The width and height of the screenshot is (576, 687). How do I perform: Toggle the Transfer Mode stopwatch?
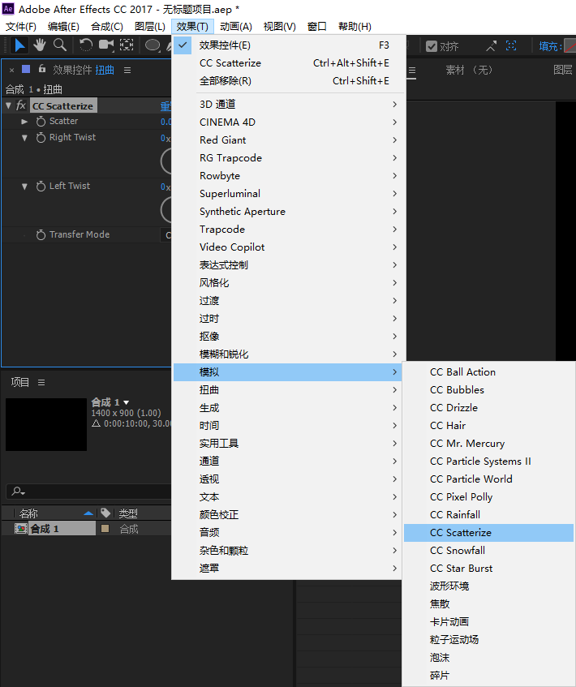click(41, 235)
